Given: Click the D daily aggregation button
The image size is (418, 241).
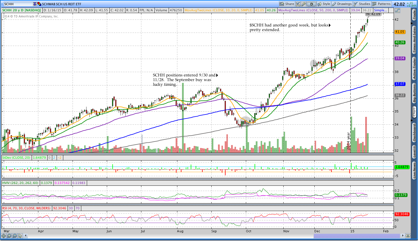Looking at the screenshot, I should [x=311, y=4].
